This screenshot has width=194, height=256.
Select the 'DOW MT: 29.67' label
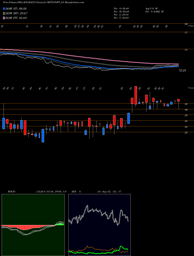16,14
